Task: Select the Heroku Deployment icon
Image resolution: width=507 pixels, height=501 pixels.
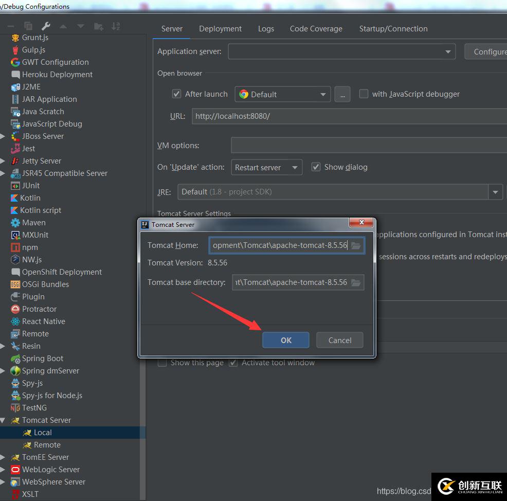Action: click(15, 75)
